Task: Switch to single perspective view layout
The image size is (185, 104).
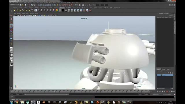Action: click(x=11, y=49)
